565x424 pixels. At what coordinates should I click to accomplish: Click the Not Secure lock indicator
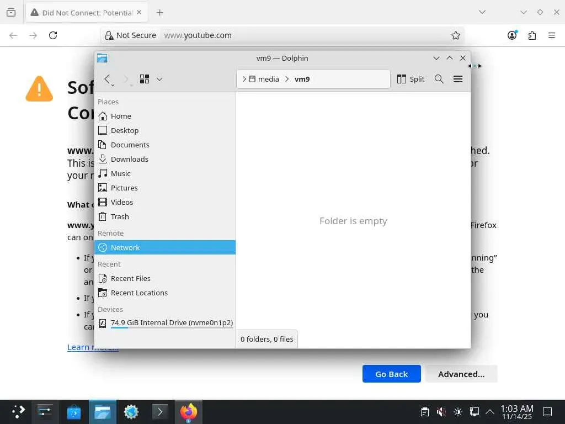[130, 35]
